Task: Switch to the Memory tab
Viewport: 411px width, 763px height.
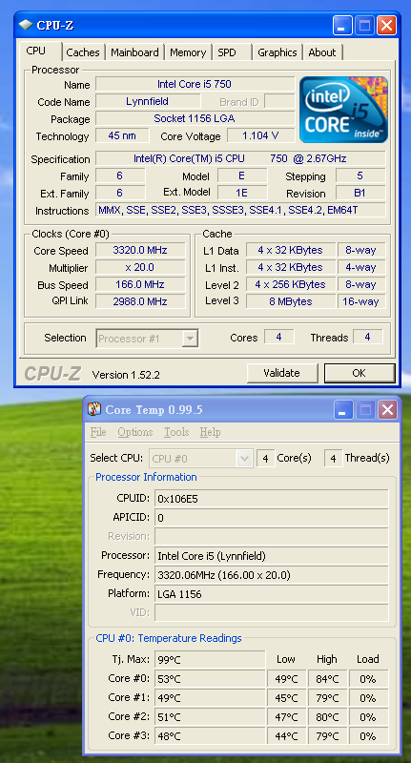Action: (188, 52)
